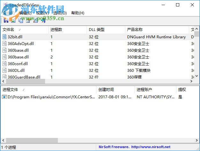Sort by 文件名 column header

25,30
